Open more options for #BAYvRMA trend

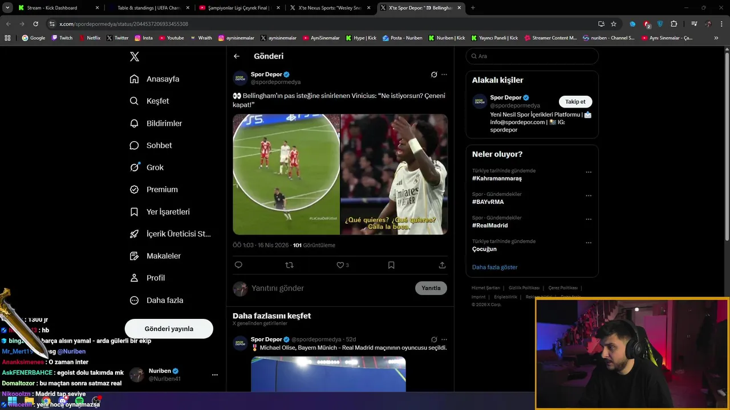coord(589,195)
